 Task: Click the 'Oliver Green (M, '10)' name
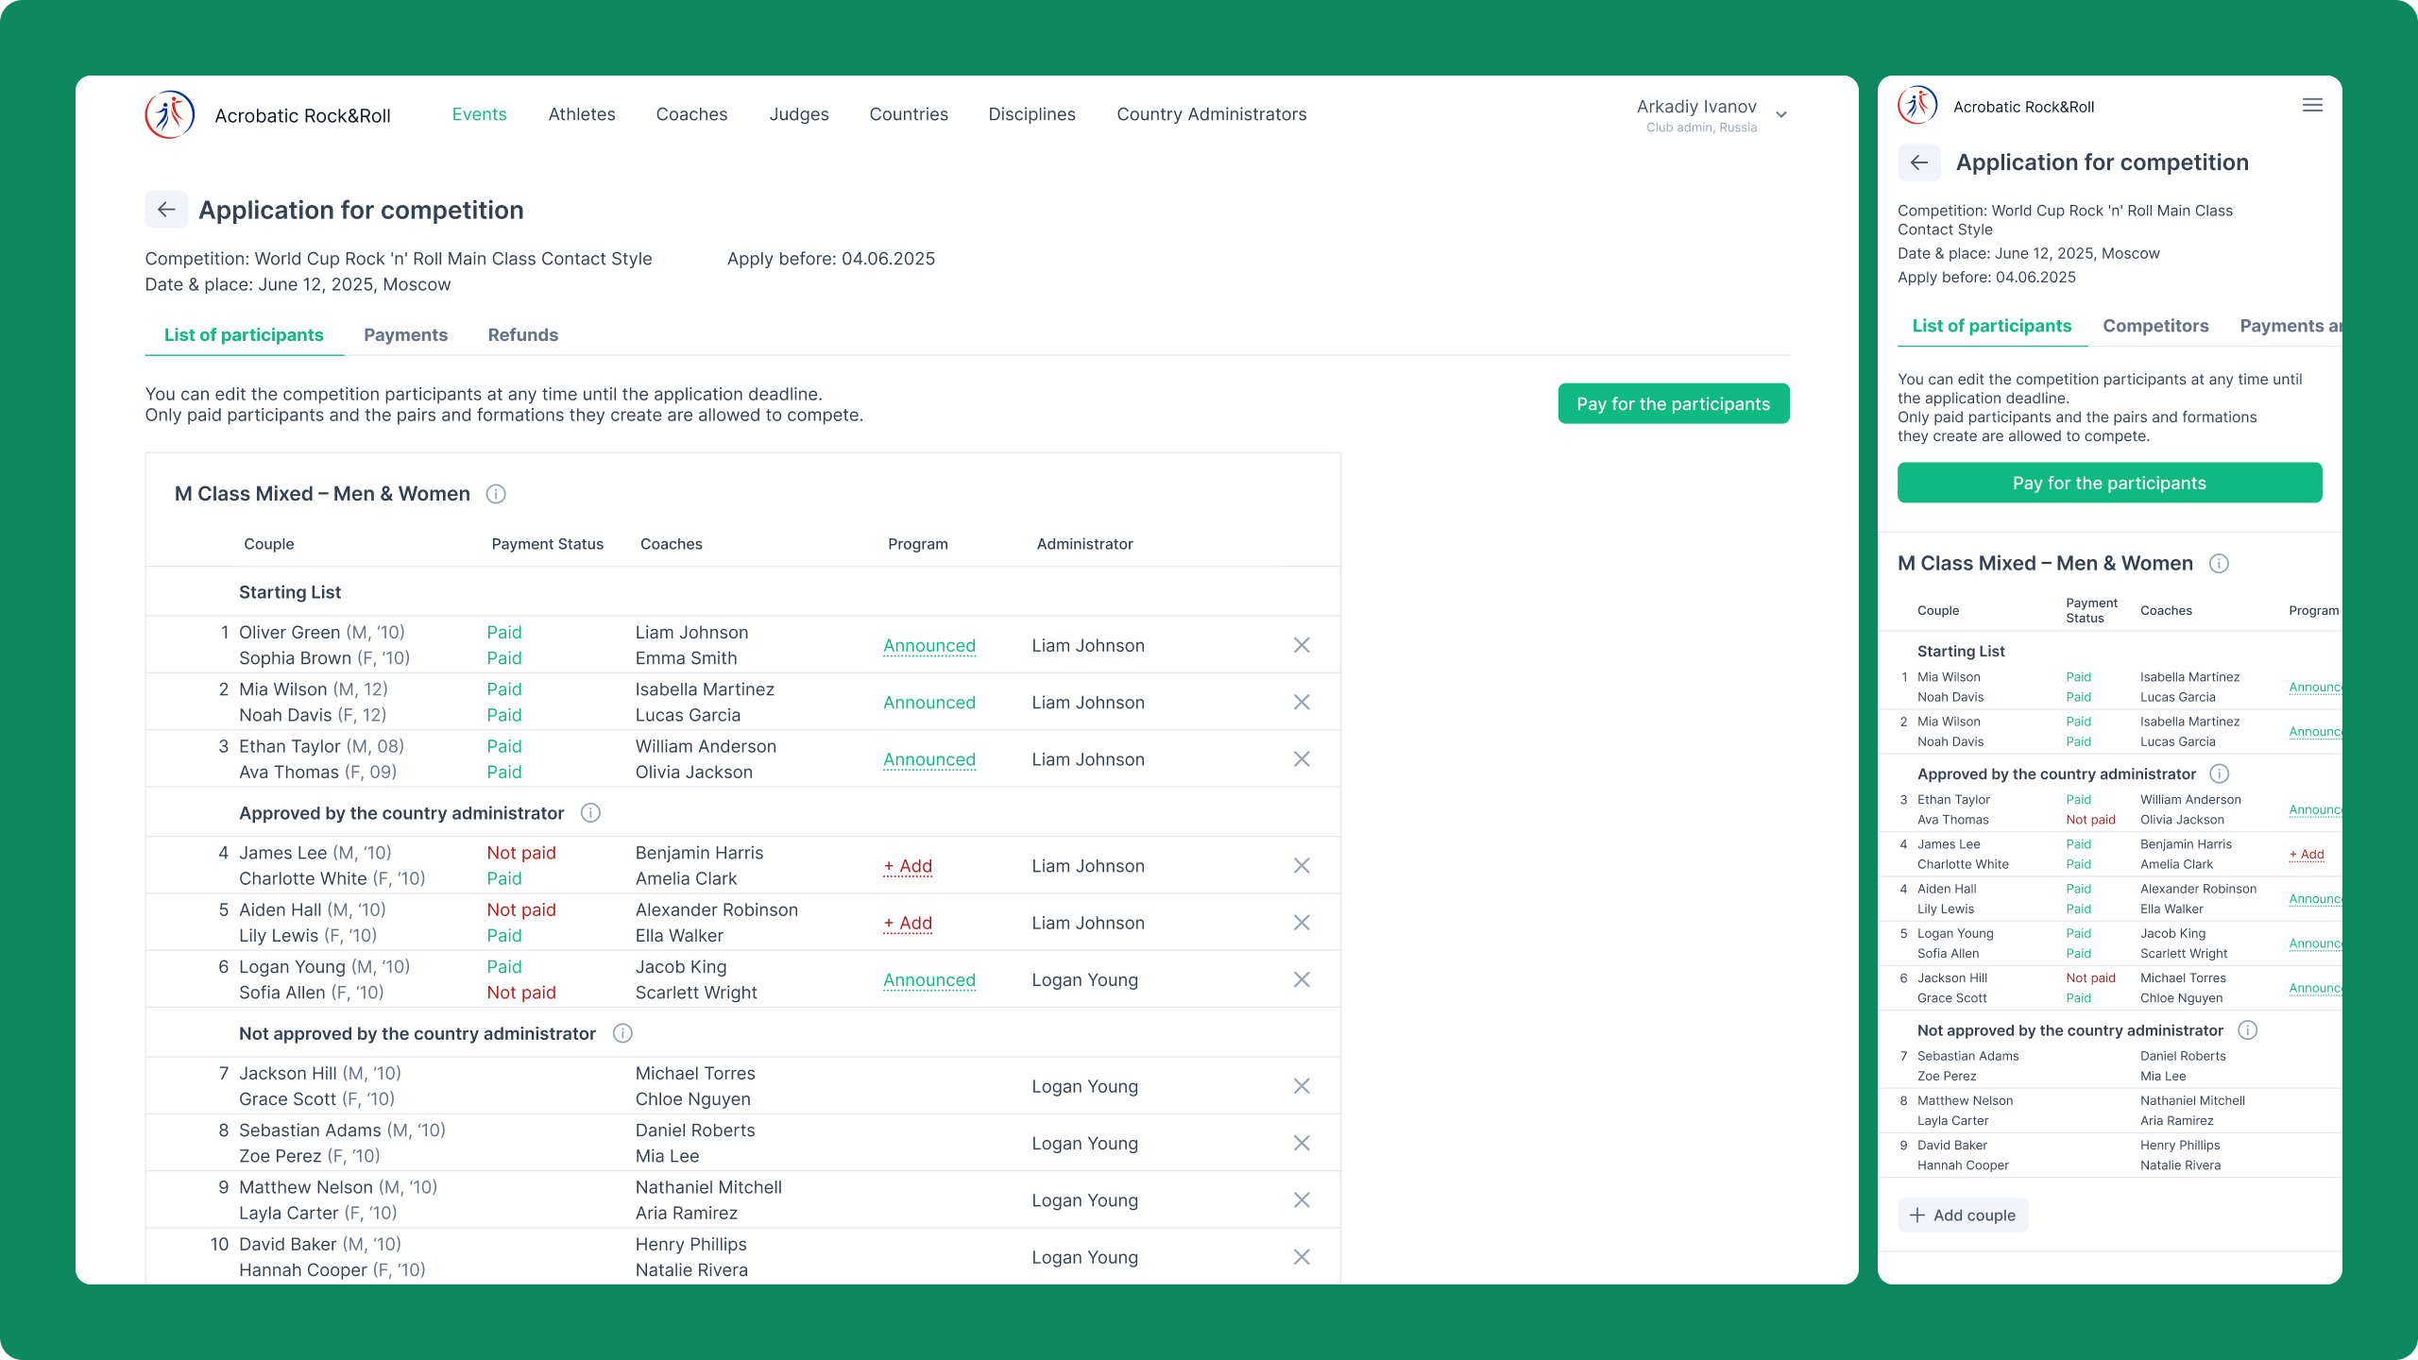click(321, 633)
